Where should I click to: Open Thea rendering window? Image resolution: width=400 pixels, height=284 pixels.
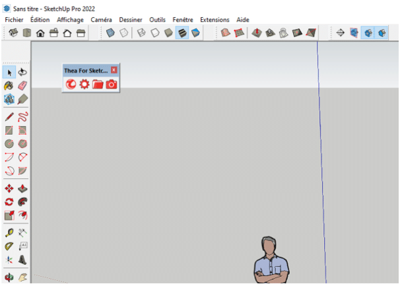(x=71, y=84)
